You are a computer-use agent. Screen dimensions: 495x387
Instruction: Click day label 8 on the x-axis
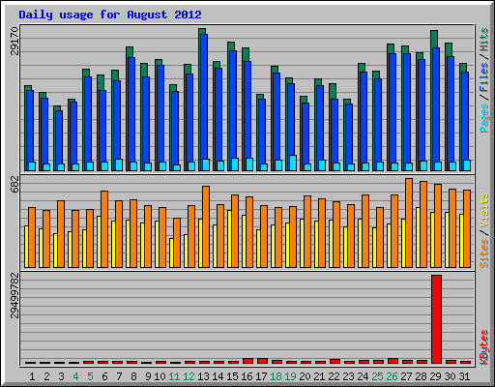pyautogui.click(x=133, y=376)
